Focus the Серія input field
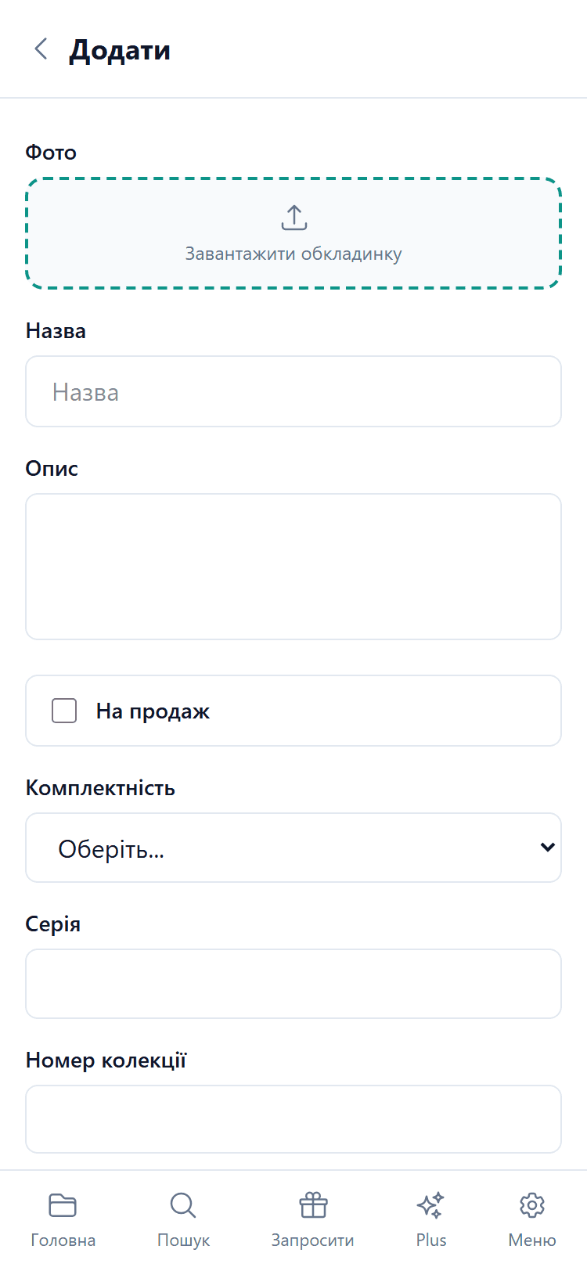587x1271 pixels. tap(293, 983)
